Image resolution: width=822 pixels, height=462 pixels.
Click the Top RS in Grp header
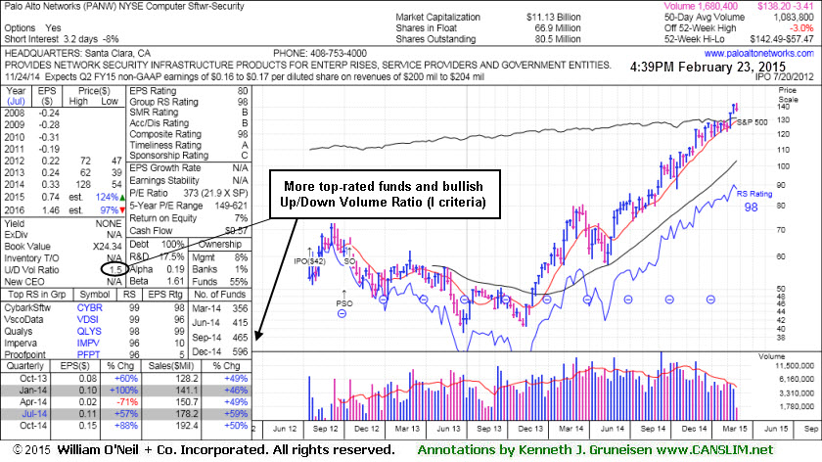[37, 295]
